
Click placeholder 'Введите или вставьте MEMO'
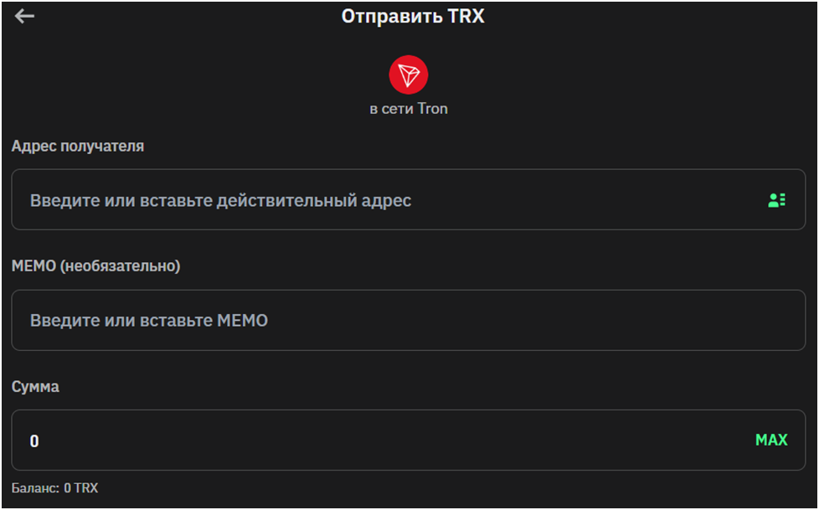click(149, 320)
